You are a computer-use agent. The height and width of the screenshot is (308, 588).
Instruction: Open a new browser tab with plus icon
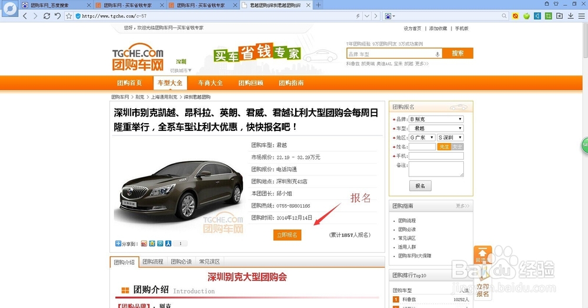[x=318, y=5]
